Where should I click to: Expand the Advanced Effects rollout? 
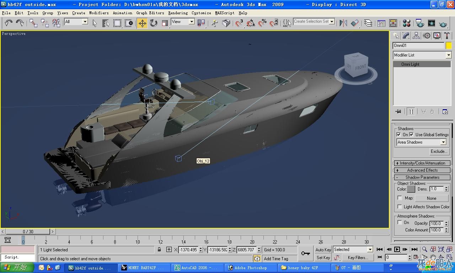(422, 170)
